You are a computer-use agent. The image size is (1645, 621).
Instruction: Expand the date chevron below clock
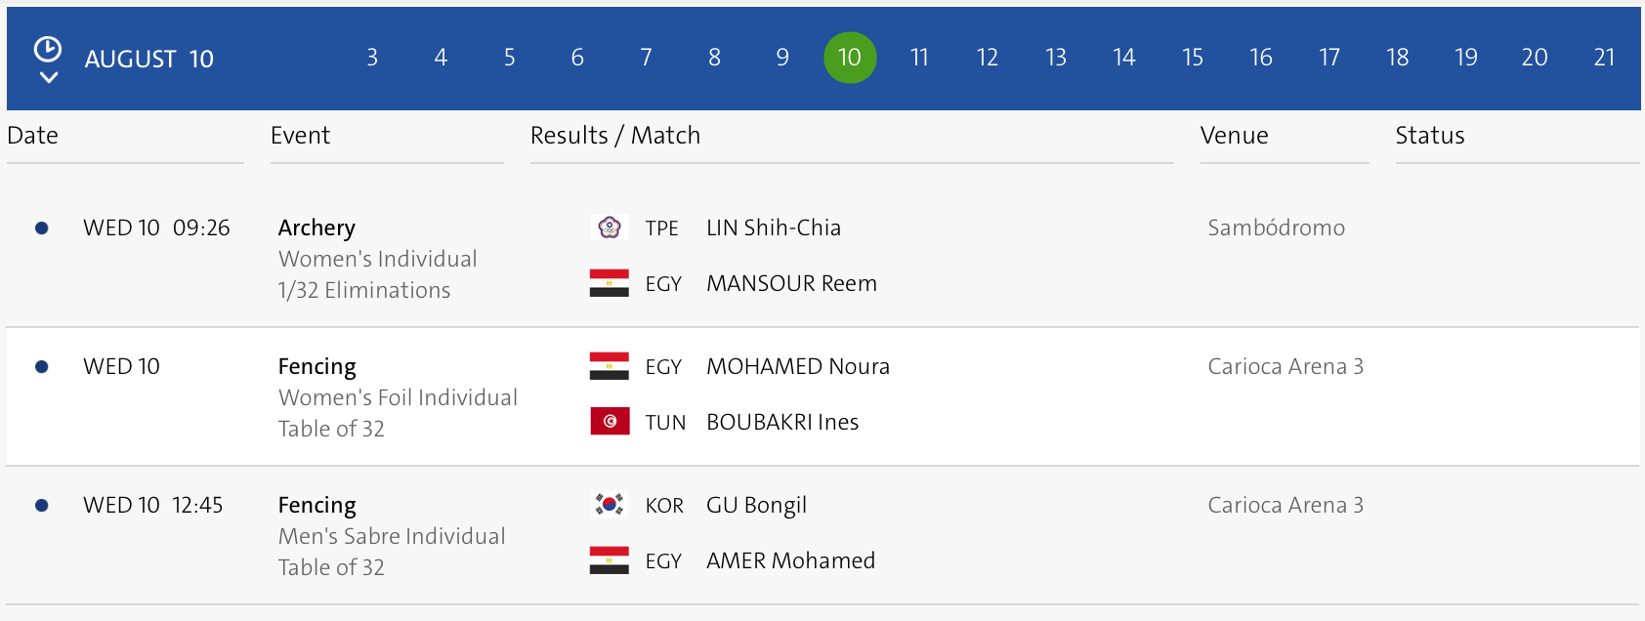pyautogui.click(x=48, y=77)
